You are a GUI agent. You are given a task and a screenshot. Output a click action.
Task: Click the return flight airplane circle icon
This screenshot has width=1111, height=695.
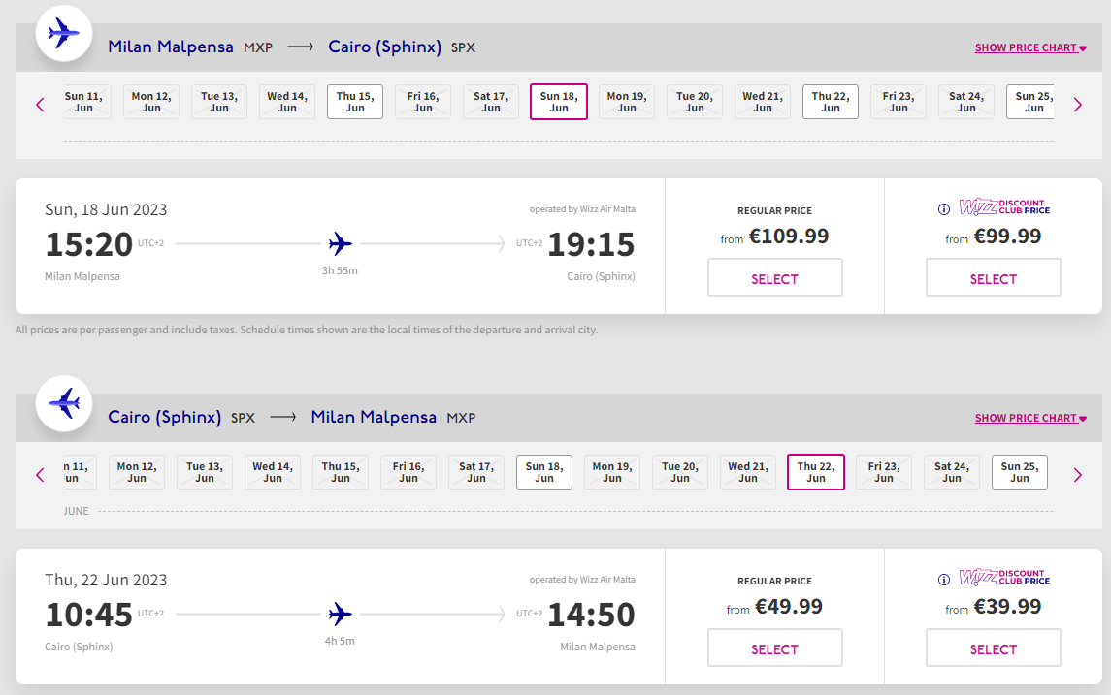click(x=64, y=403)
